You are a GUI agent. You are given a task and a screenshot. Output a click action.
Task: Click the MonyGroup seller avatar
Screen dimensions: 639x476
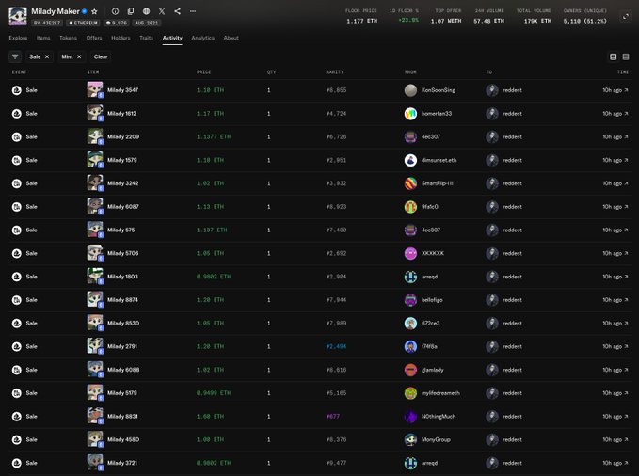coord(410,439)
